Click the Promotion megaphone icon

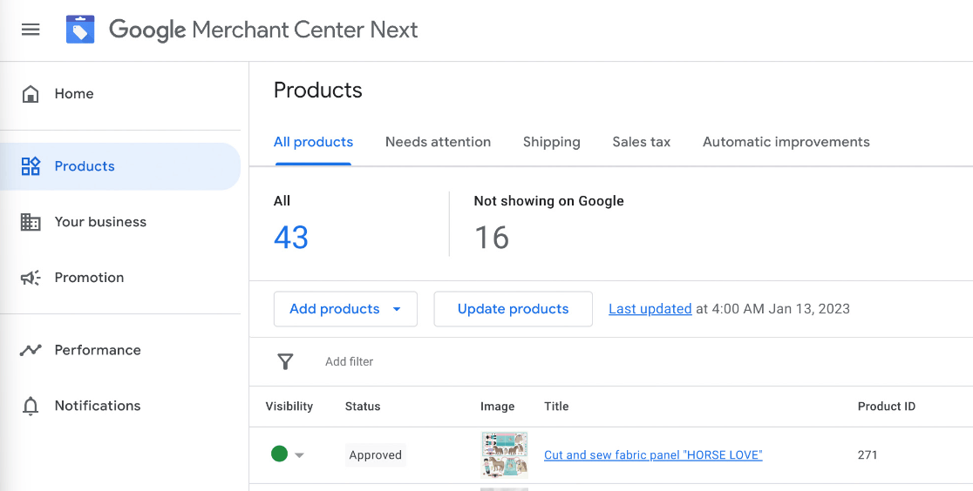click(31, 278)
